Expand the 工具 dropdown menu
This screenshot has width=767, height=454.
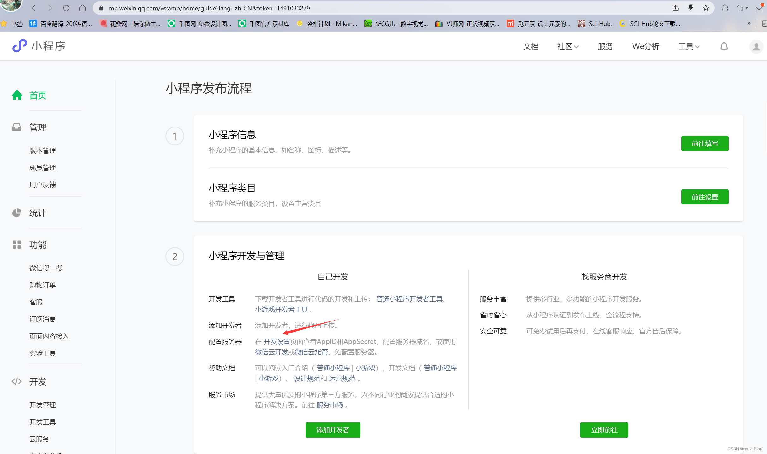[689, 47]
